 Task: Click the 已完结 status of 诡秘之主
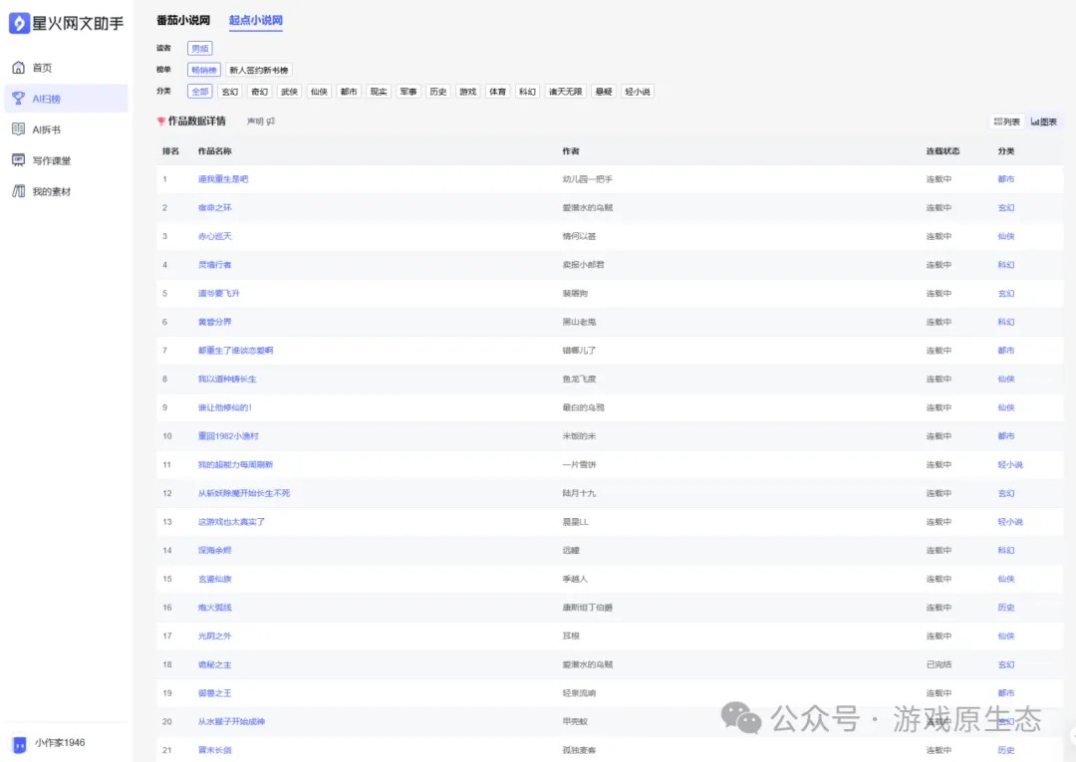(939, 664)
